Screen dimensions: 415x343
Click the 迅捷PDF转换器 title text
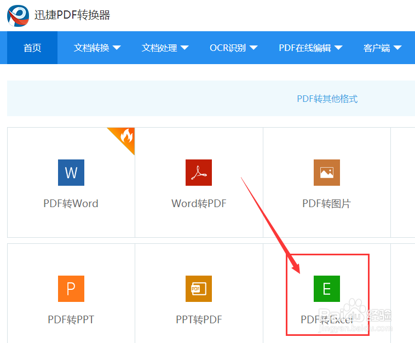(72, 15)
